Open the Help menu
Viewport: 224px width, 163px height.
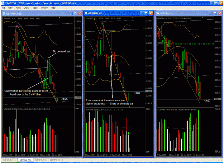(53, 8)
